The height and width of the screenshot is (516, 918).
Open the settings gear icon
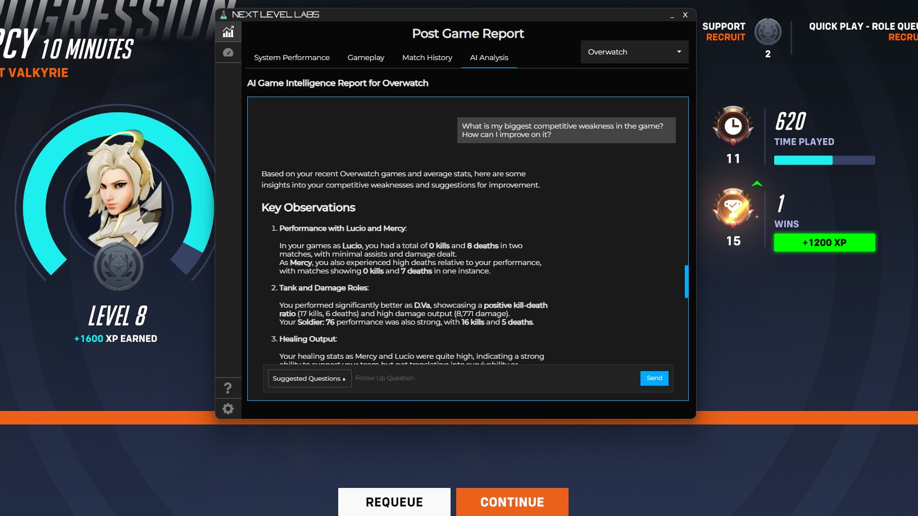click(228, 409)
